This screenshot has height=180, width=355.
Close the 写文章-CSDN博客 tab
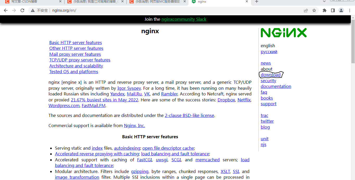click(x=60, y=2)
